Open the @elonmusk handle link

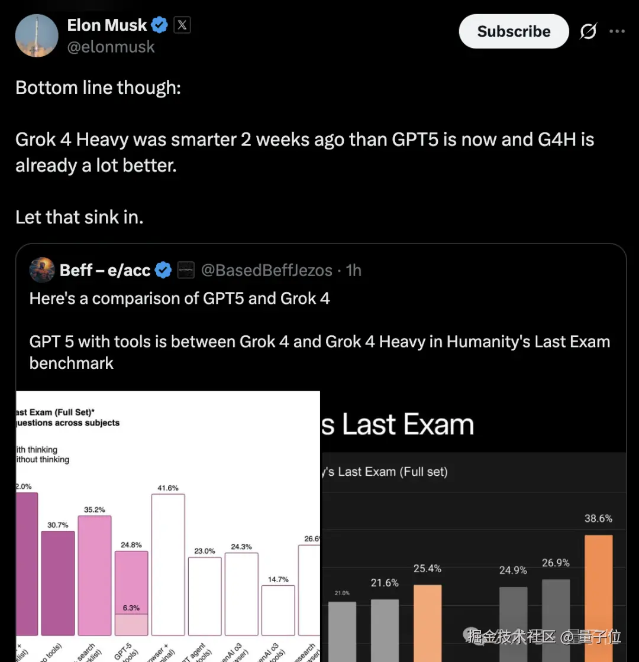111,47
